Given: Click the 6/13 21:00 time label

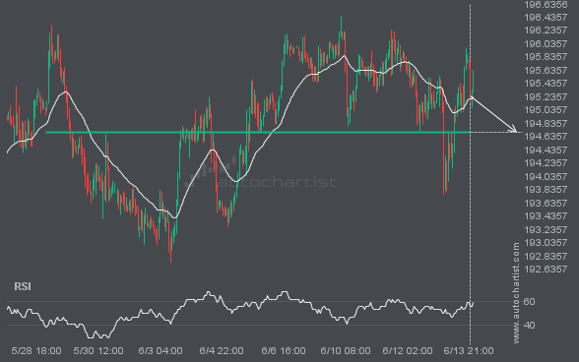Looking at the screenshot, I should 469,351.
